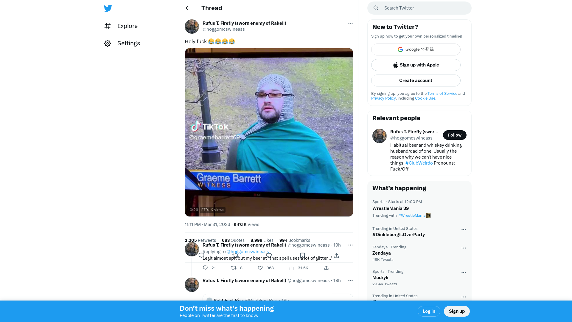Click the Twitter bird logo icon
This screenshot has height=322, width=572.
(108, 8)
